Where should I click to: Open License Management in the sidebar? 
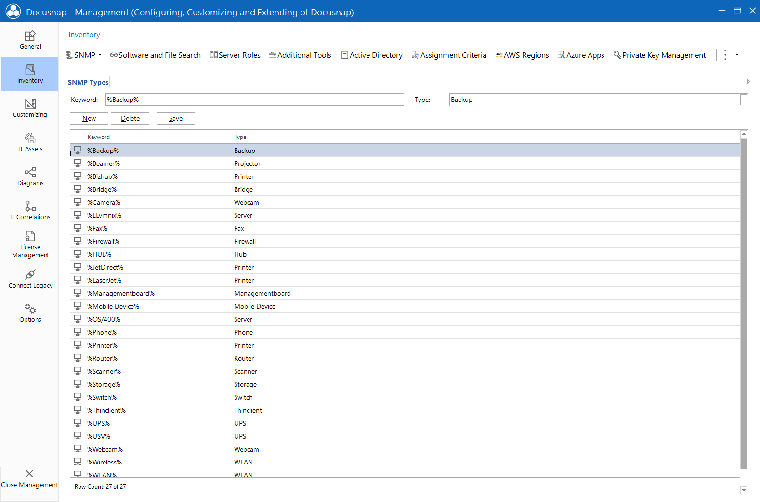click(x=30, y=245)
